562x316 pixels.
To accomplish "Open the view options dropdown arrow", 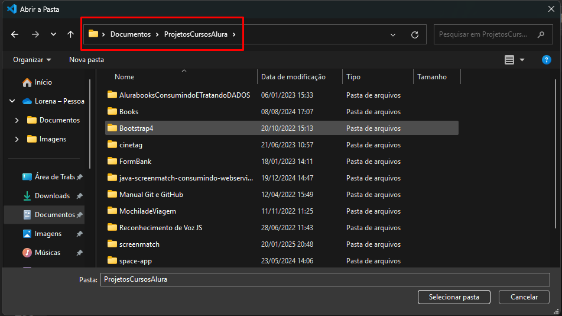I will click(x=522, y=60).
